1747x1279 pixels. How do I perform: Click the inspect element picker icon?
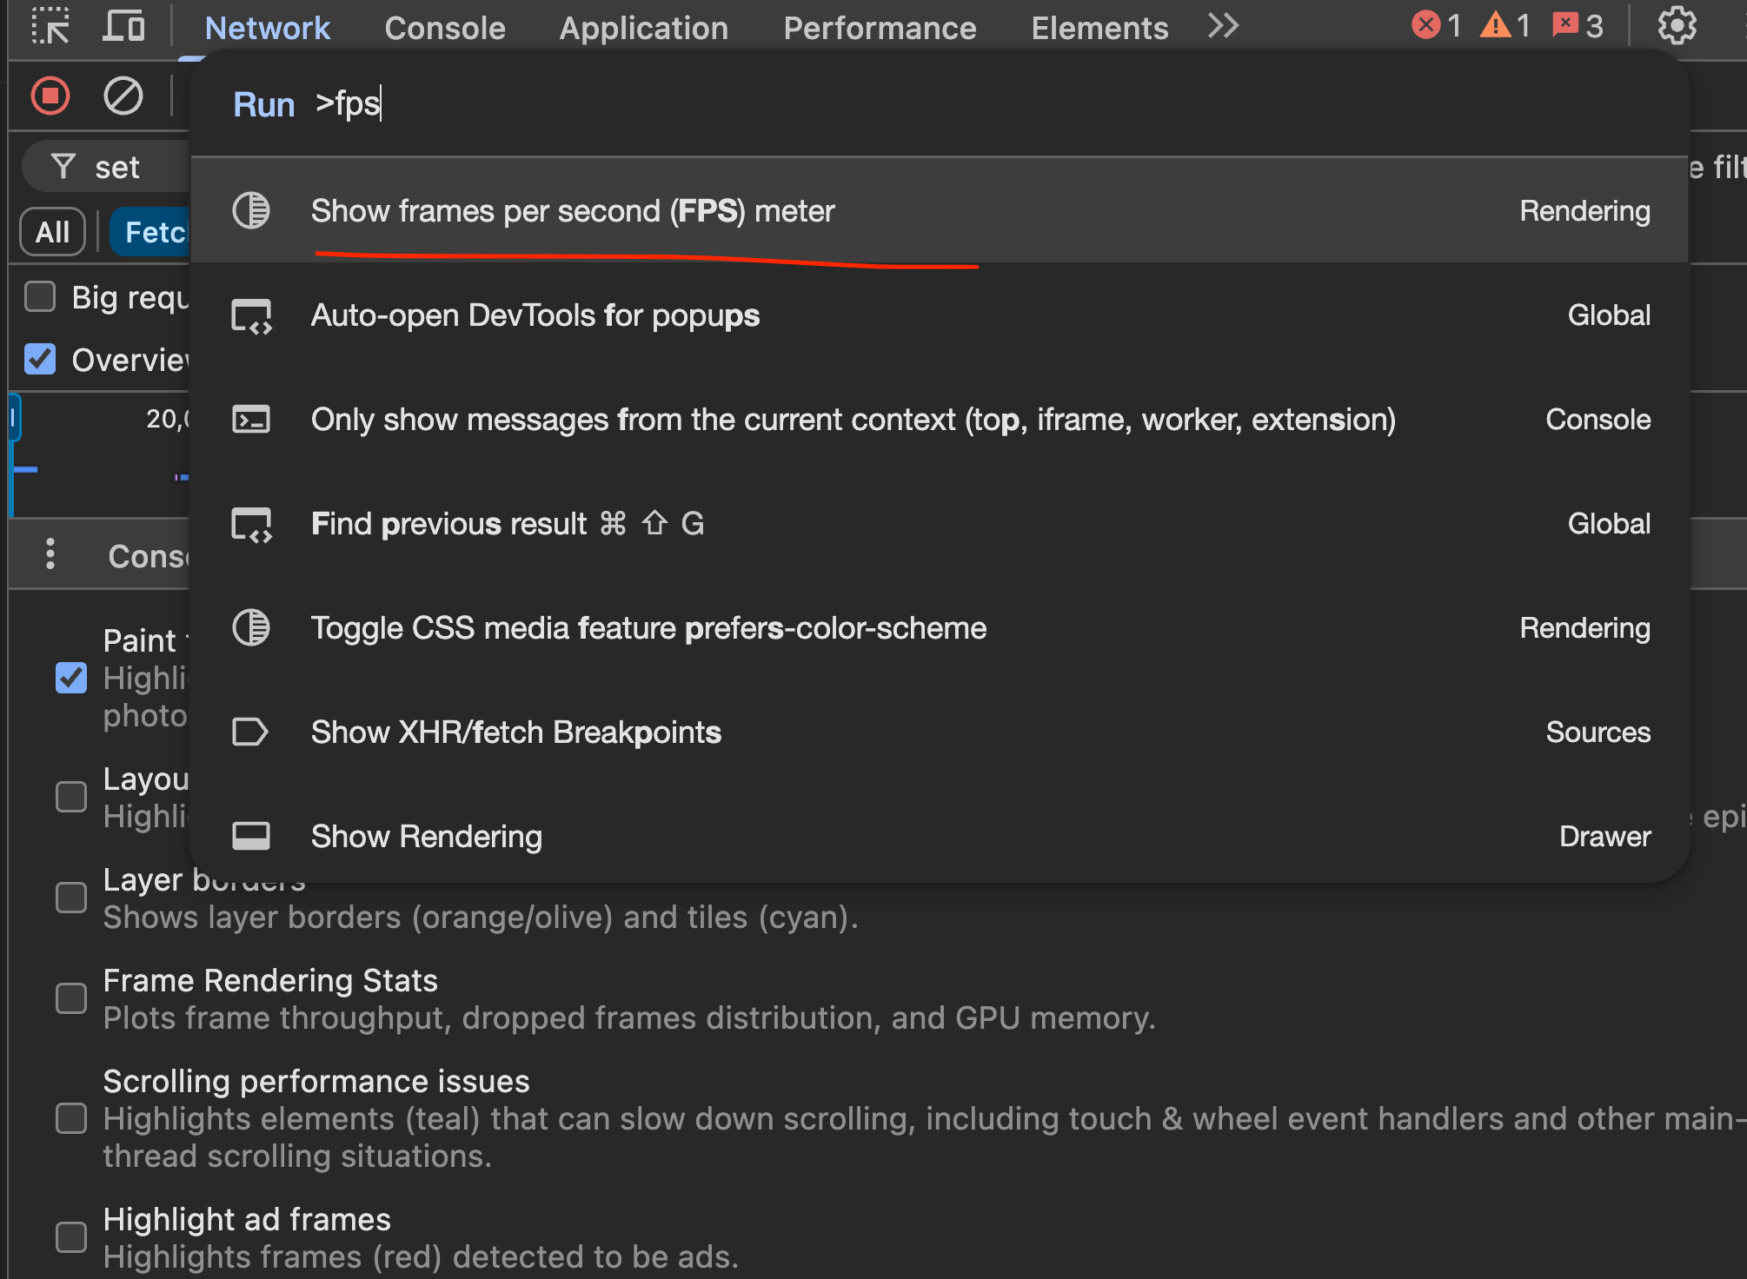(x=50, y=26)
